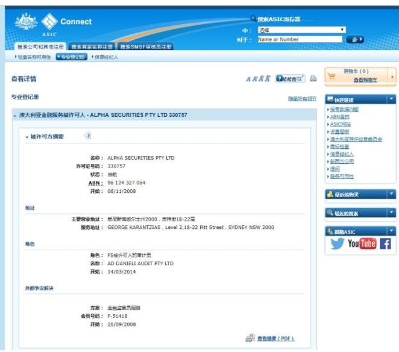Collapse the 快速链接 panel arrow
The height and width of the screenshot is (352, 399).
tap(391, 99)
